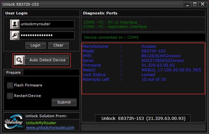The height and width of the screenshot is (134, 209).
Task: Select COM3 - FC - PC UI Interface line
Action: pyautogui.click(x=110, y=22)
